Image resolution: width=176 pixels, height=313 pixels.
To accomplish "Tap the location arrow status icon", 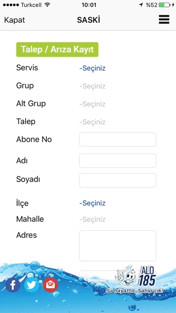I will coord(141,5).
